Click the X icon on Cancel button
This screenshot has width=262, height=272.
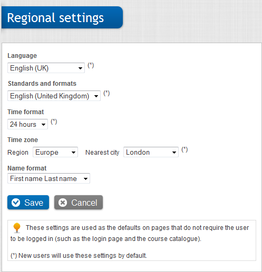pyautogui.click(x=63, y=203)
